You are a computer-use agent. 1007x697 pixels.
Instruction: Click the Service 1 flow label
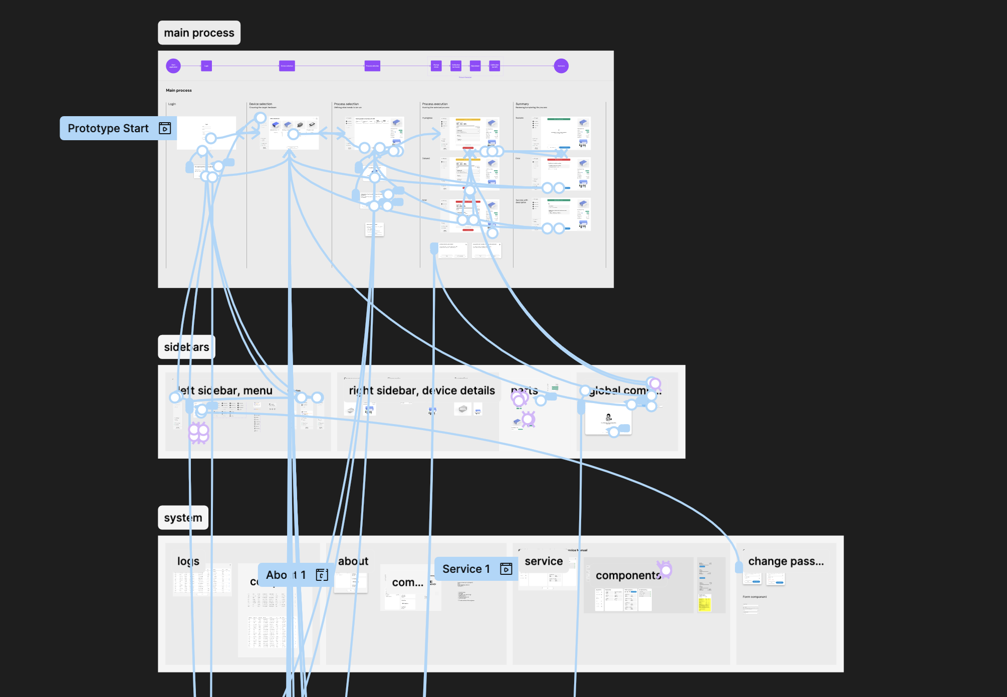(467, 569)
